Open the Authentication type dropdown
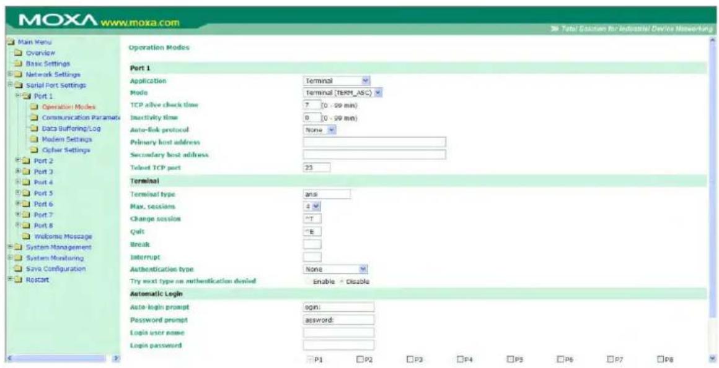This screenshot has width=719, height=368. coord(336,270)
